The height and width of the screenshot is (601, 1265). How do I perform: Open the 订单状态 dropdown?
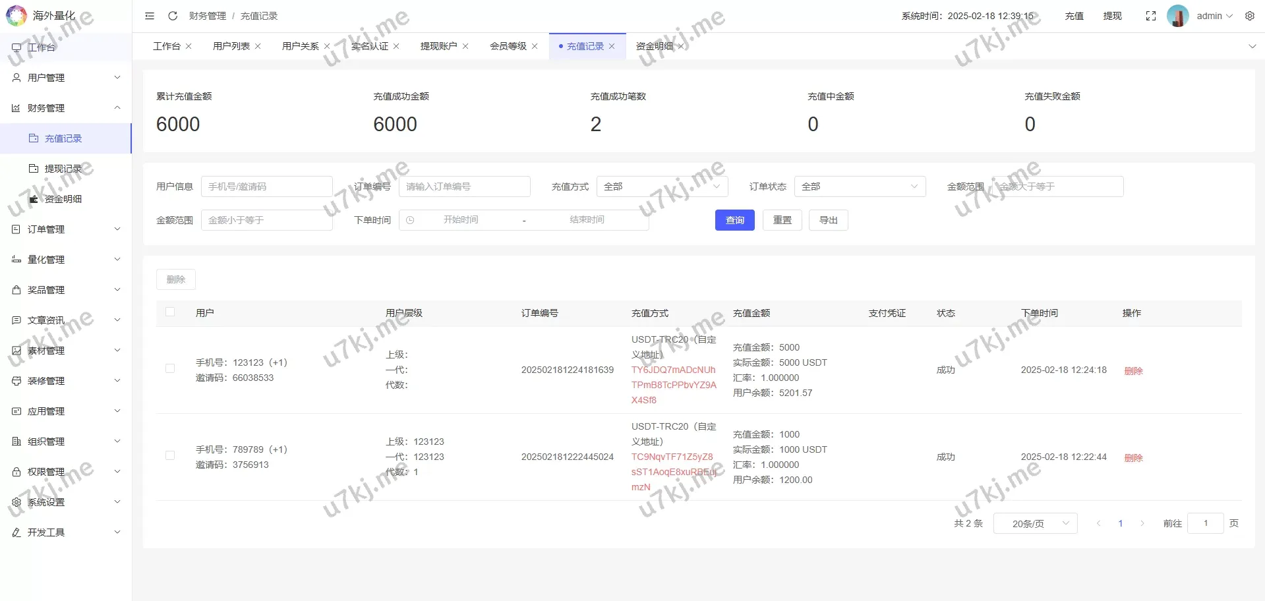point(860,186)
